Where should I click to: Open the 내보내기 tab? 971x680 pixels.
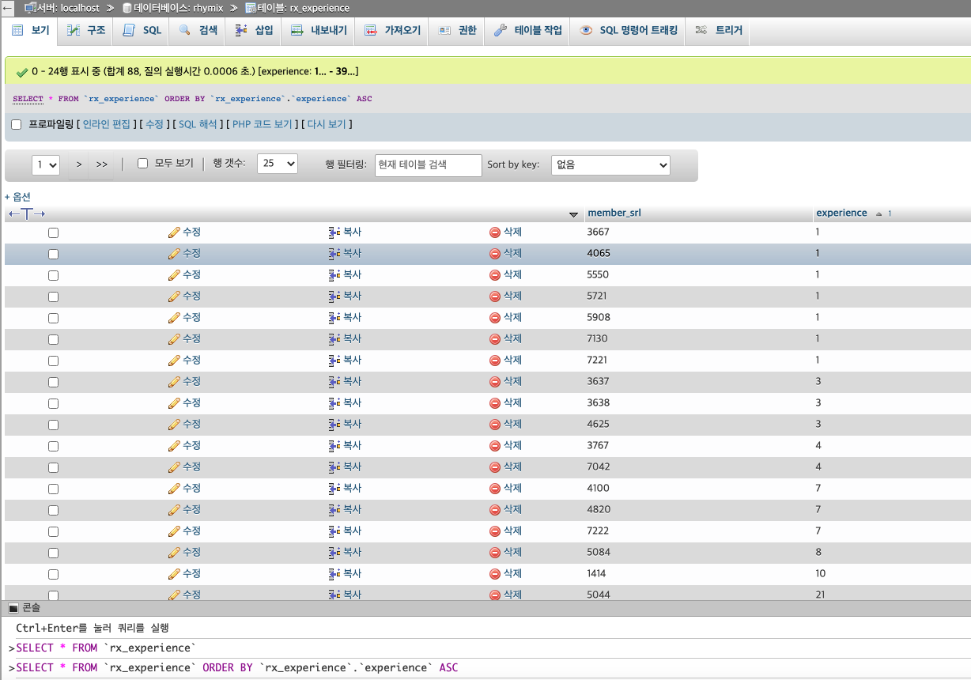[x=319, y=30]
